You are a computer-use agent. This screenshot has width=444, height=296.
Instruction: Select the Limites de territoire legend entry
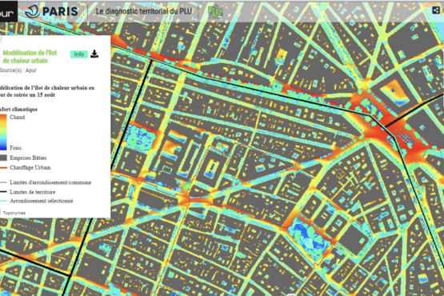pos(32,192)
